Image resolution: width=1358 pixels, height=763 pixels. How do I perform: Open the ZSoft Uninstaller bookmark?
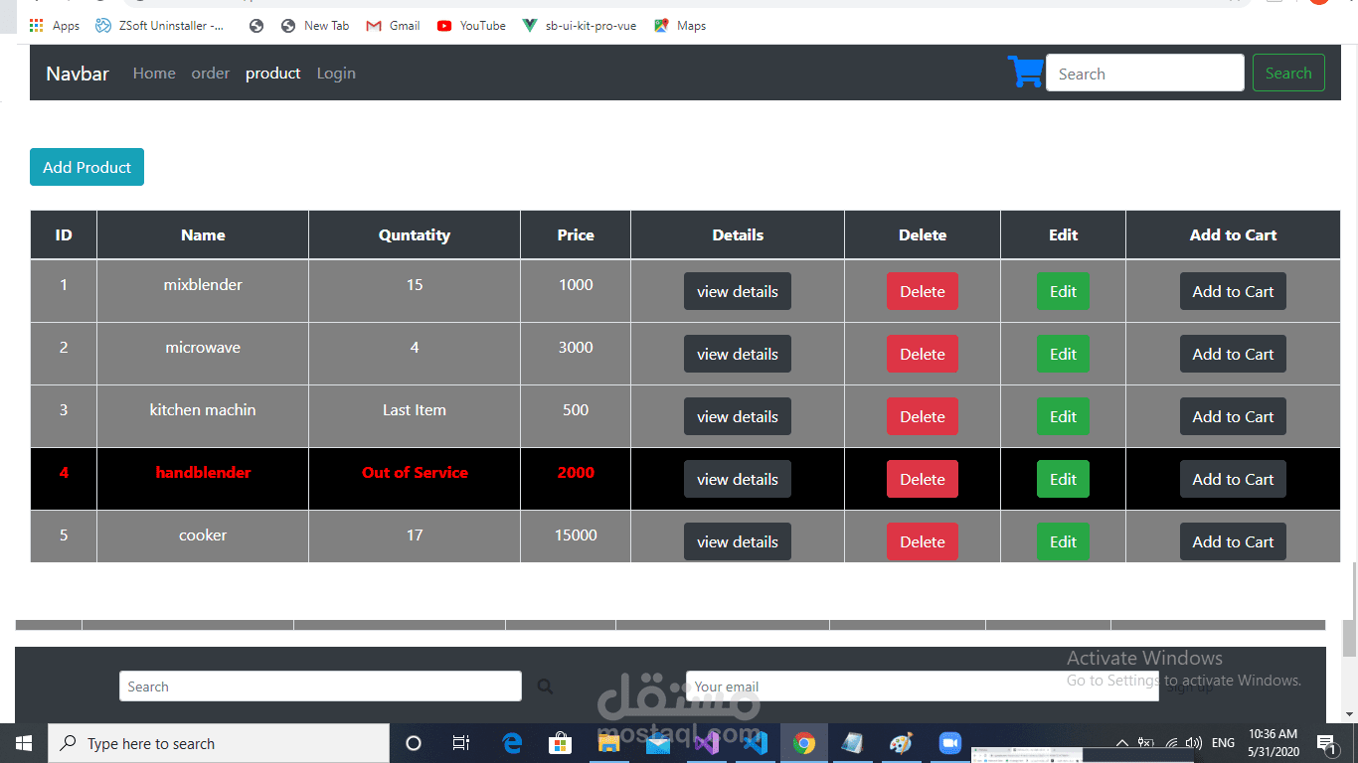pos(159,26)
